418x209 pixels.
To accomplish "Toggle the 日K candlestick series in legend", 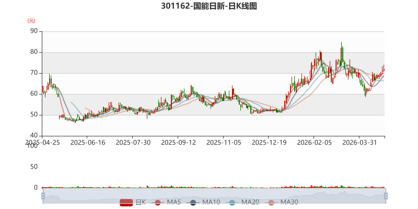I will [133, 202].
